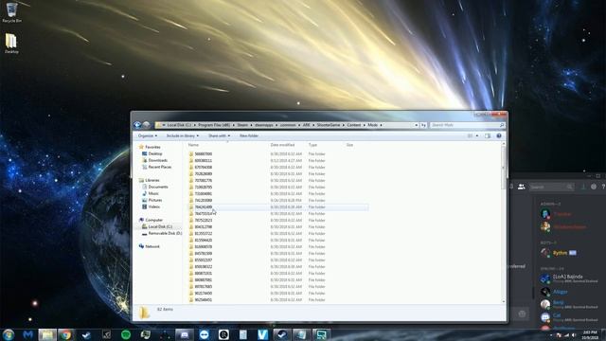The width and height of the screenshot is (606, 341).
Task: Click Local Disk (C:) breadcrumb segment
Action: (179, 125)
